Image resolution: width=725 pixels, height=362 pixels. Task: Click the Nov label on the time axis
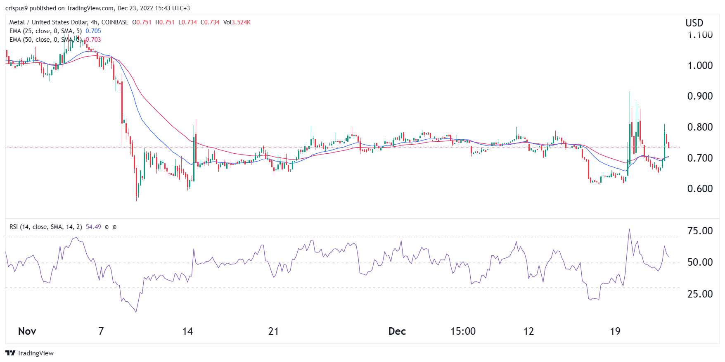tap(27, 331)
